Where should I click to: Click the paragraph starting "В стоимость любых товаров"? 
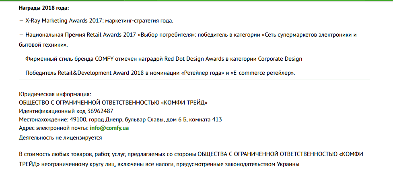191,159
